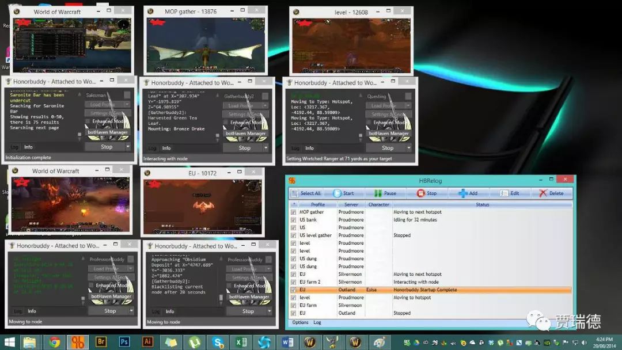This screenshot has height=350, width=622.
Task: Click Select All in HBRelog toolbar
Action: coord(306,193)
